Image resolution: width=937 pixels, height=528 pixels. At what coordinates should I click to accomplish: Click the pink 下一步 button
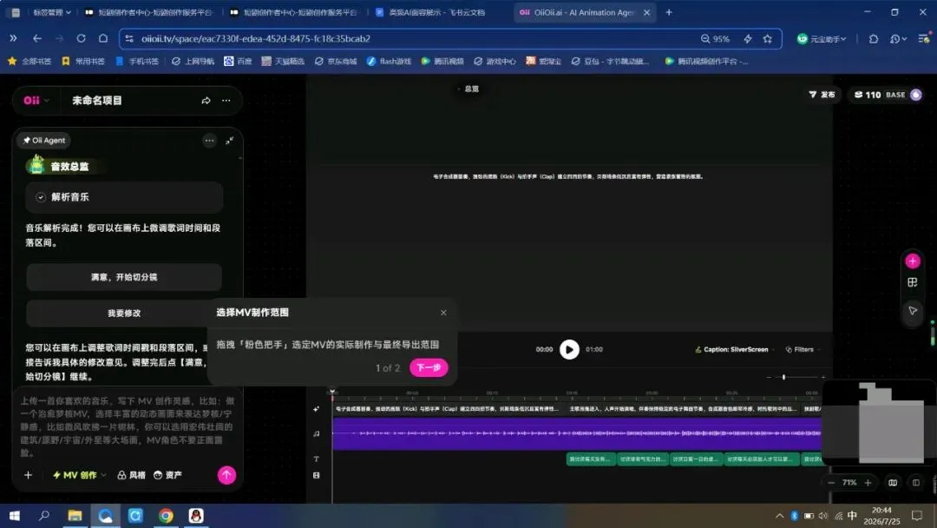click(x=429, y=367)
